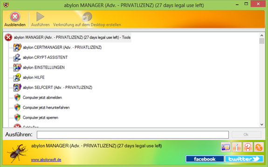Viewport: 268px width, 167px height.
Task: Click abylon CERTMANAGER icon in tree
Action: (17, 47)
